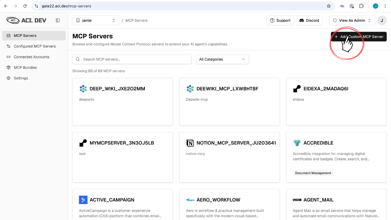Open the All Categories dropdown
This screenshot has height=220, width=391.
222,59
